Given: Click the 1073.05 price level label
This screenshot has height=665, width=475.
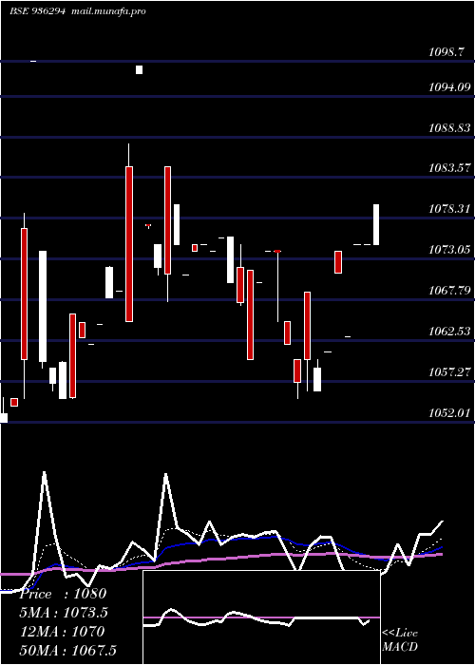Looking at the screenshot, I should [x=449, y=250].
